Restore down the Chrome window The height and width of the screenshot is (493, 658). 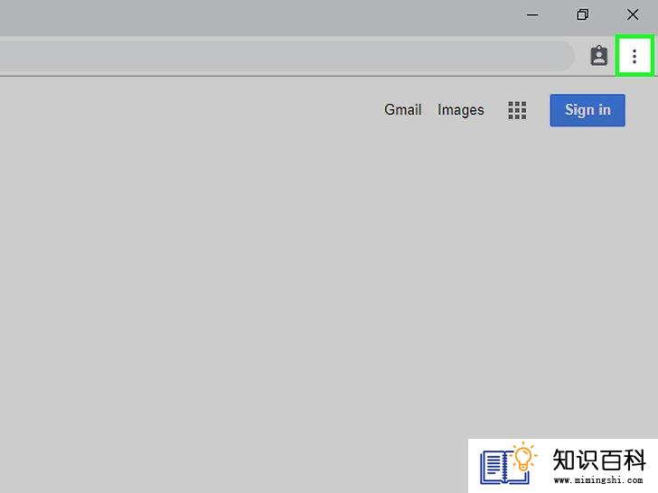tap(582, 15)
